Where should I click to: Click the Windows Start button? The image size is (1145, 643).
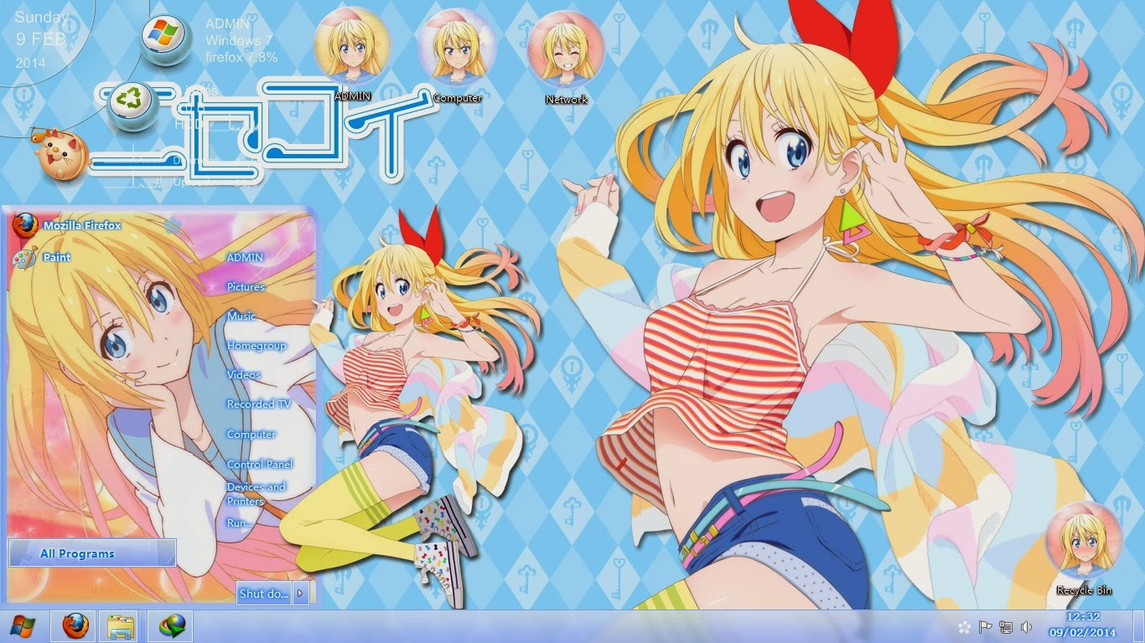point(23,626)
